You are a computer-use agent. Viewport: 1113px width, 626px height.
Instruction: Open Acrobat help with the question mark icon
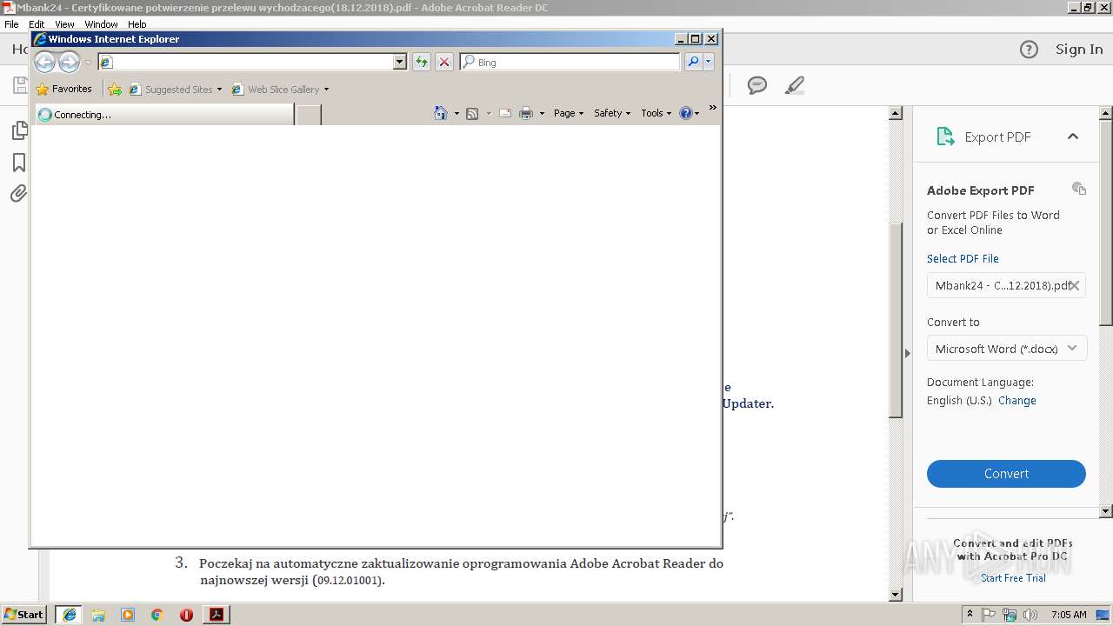[1029, 50]
